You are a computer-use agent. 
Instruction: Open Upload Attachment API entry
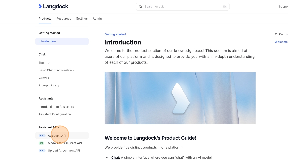tap(64, 151)
